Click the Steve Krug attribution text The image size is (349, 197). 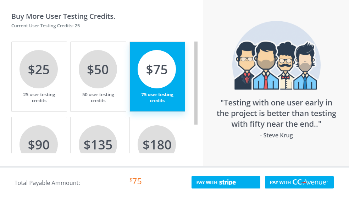point(276,135)
